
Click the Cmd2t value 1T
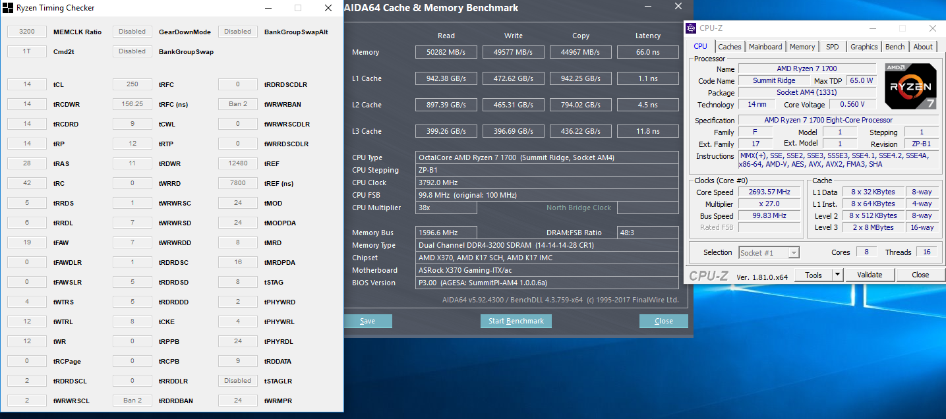pos(26,51)
